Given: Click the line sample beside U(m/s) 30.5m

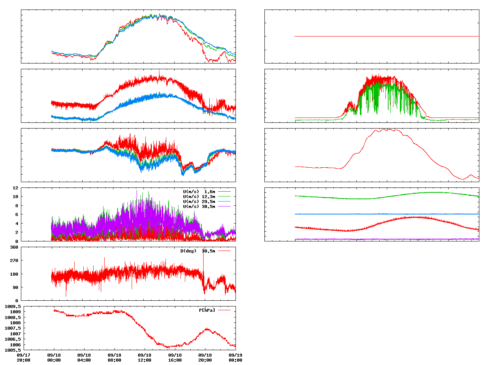Looking at the screenshot, I should pos(224,206).
